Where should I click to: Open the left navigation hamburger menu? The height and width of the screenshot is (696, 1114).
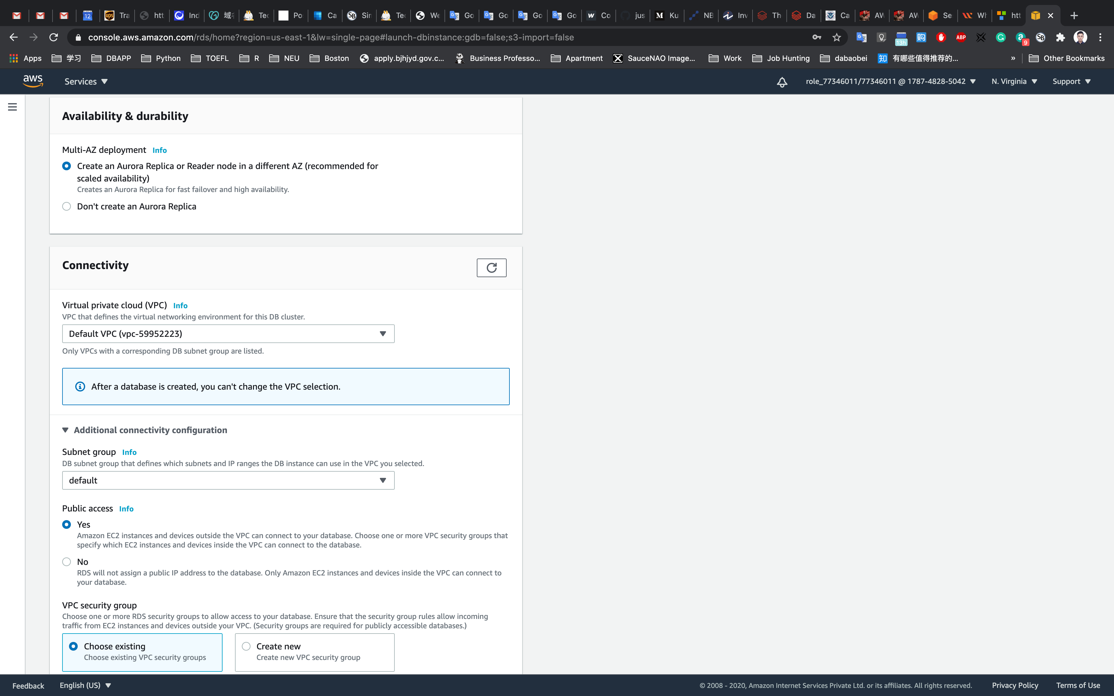coord(12,107)
